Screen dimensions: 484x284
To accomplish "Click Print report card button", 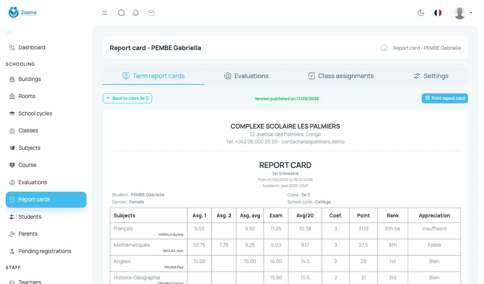I will click(x=445, y=98).
